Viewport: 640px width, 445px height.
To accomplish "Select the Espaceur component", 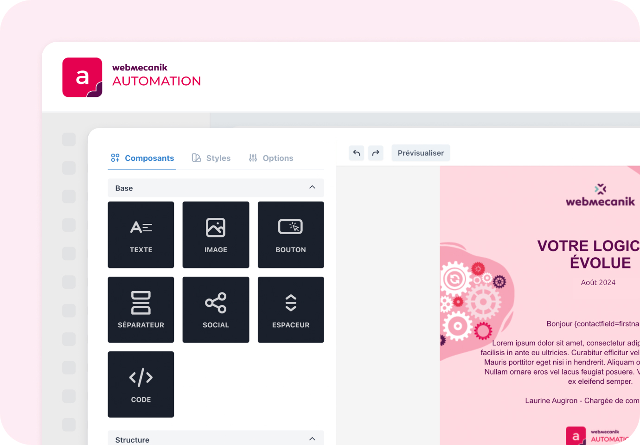I will coord(291,310).
